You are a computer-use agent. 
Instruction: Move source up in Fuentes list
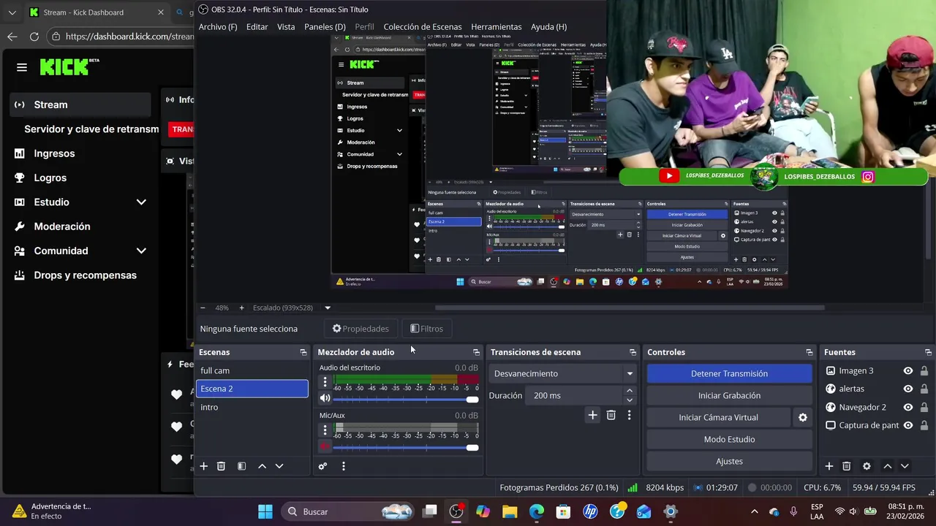887,466
